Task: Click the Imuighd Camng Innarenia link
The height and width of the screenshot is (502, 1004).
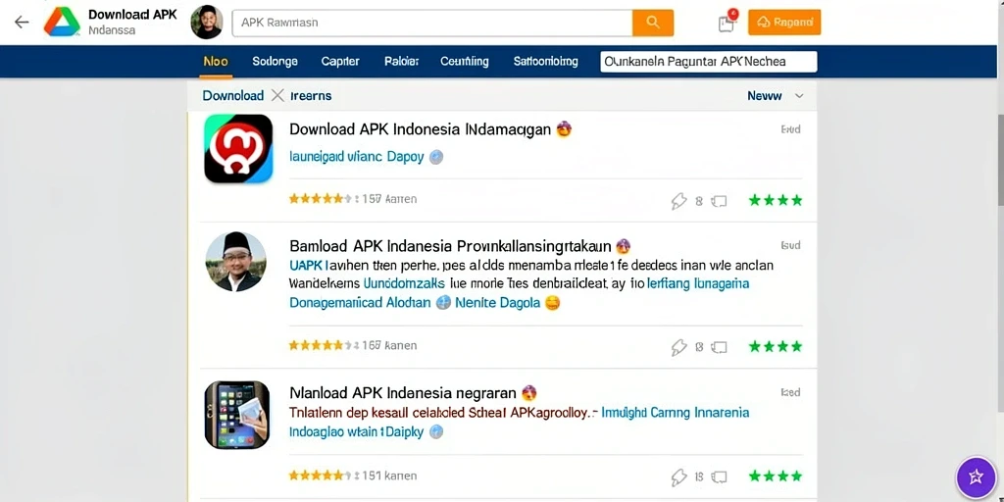Action: [676, 413]
